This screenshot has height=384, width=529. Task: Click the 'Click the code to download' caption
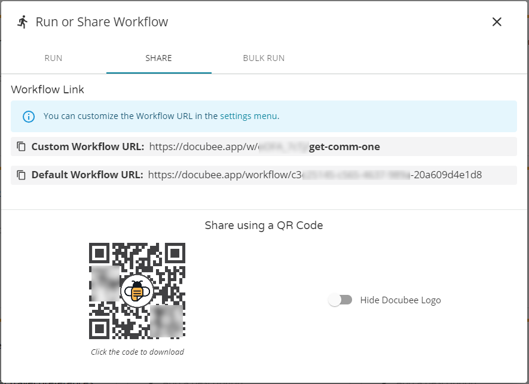[x=137, y=352]
